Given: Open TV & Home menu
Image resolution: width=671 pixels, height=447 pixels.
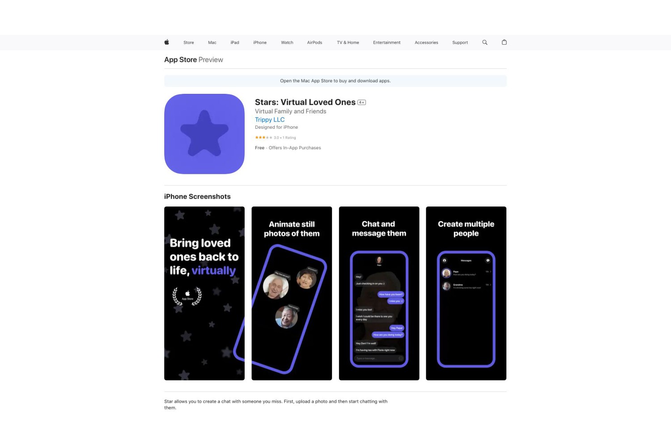Looking at the screenshot, I should 348,42.
